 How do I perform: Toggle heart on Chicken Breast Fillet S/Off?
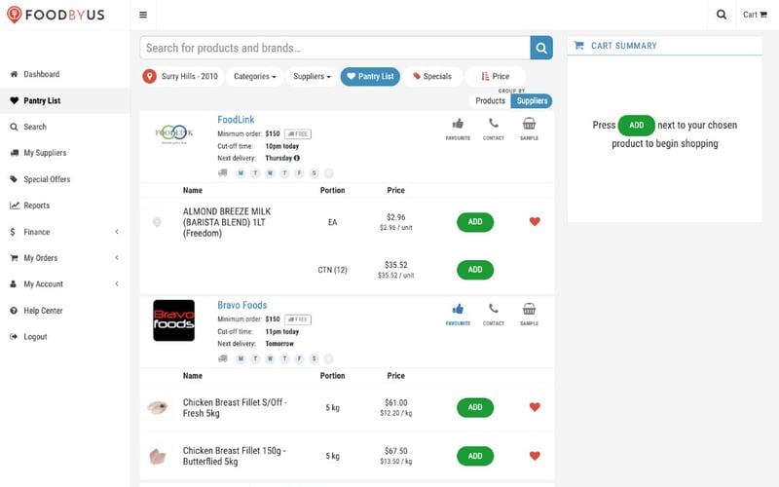pyautogui.click(x=535, y=407)
